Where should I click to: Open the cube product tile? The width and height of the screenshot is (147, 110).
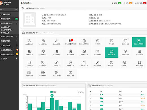(43, 42)
